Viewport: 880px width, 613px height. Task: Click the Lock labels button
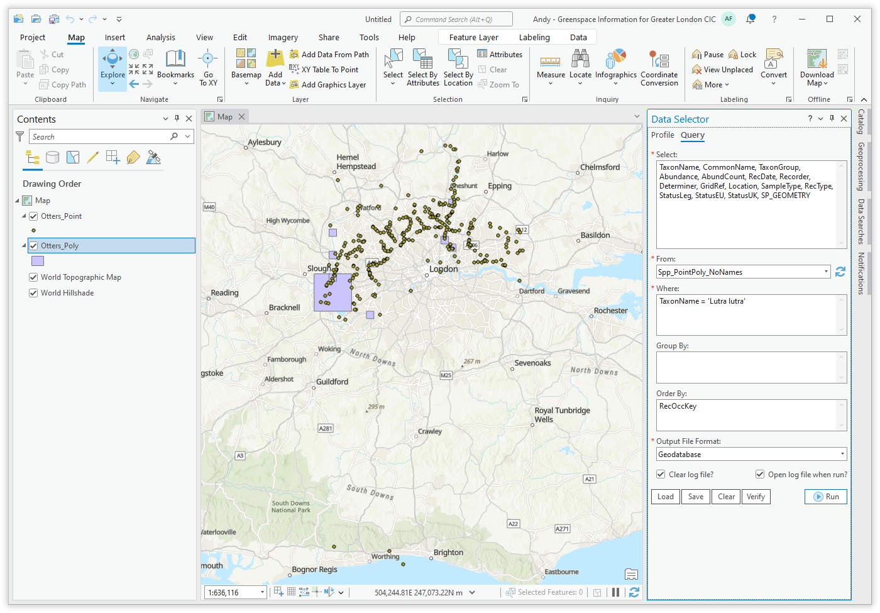coord(742,55)
